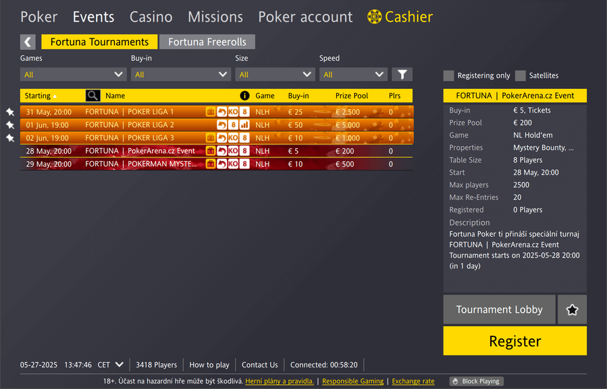This screenshot has width=607, height=389.
Task: Select the Fortuna Tournaments tab
Action: (99, 42)
